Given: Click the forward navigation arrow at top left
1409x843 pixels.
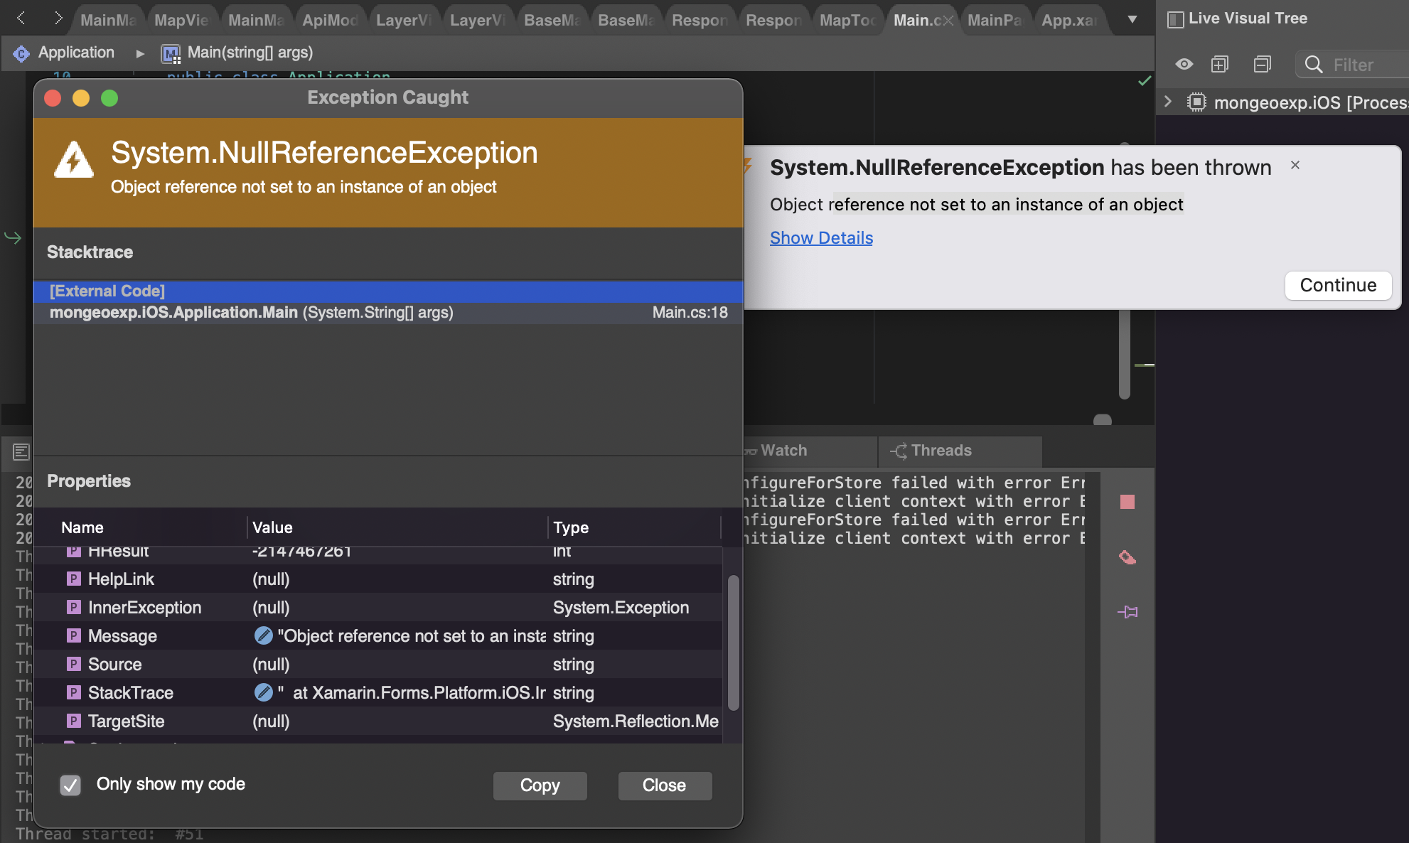Looking at the screenshot, I should 59,19.
